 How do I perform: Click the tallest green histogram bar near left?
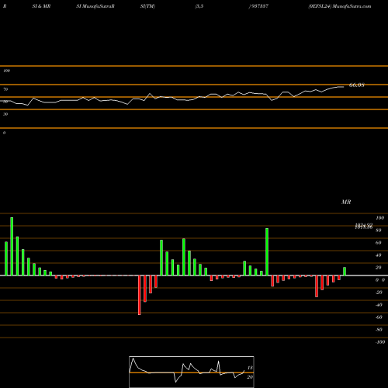click(12, 246)
